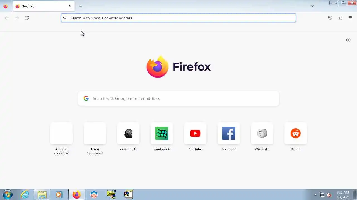This screenshot has height=200, width=357.
Task: Click the Amazon label text
Action: click(61, 149)
